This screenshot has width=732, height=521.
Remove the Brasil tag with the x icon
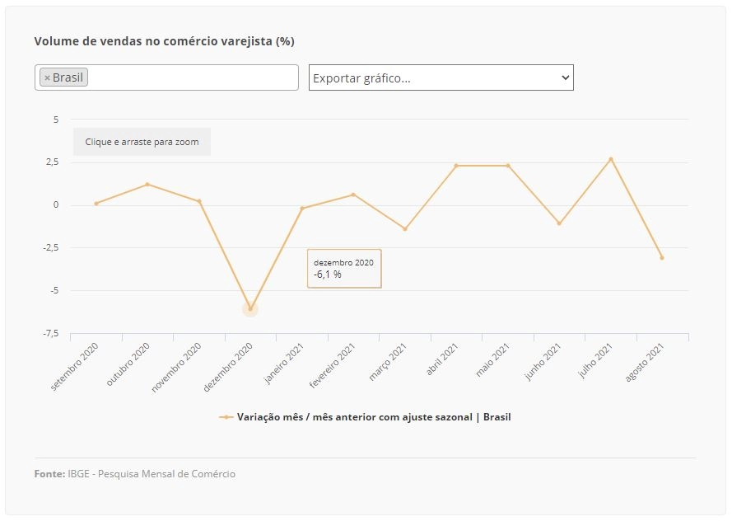click(x=47, y=78)
